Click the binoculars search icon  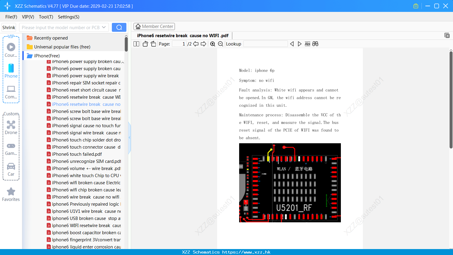click(x=315, y=44)
